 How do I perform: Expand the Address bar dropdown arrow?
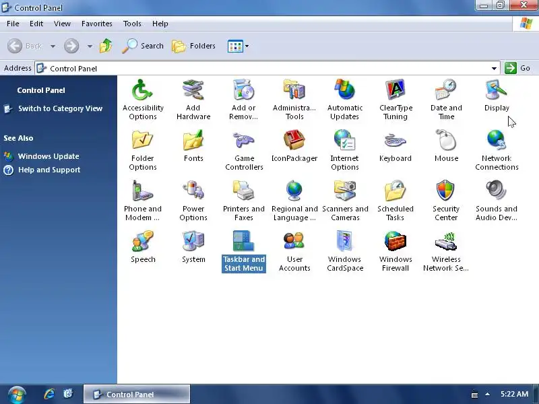[x=494, y=69]
